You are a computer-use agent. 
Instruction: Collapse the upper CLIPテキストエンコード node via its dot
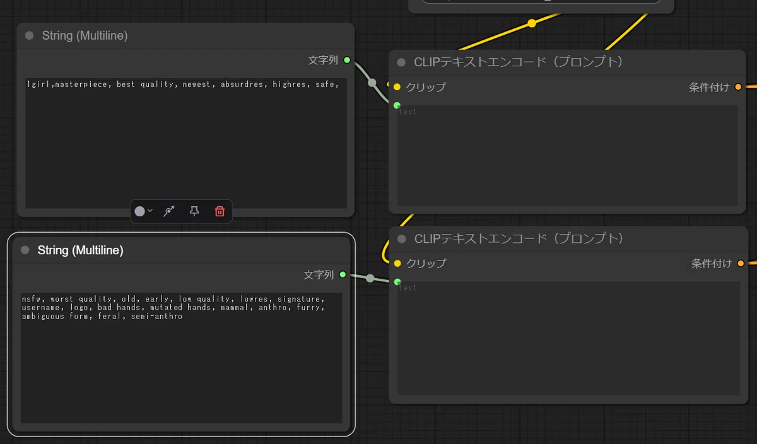pos(401,62)
